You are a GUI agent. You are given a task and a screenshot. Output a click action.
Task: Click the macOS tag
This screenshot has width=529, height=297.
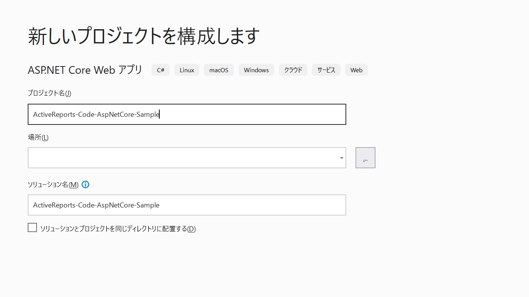(x=219, y=70)
